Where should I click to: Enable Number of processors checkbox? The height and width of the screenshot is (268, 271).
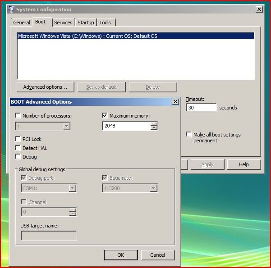(x=18, y=115)
